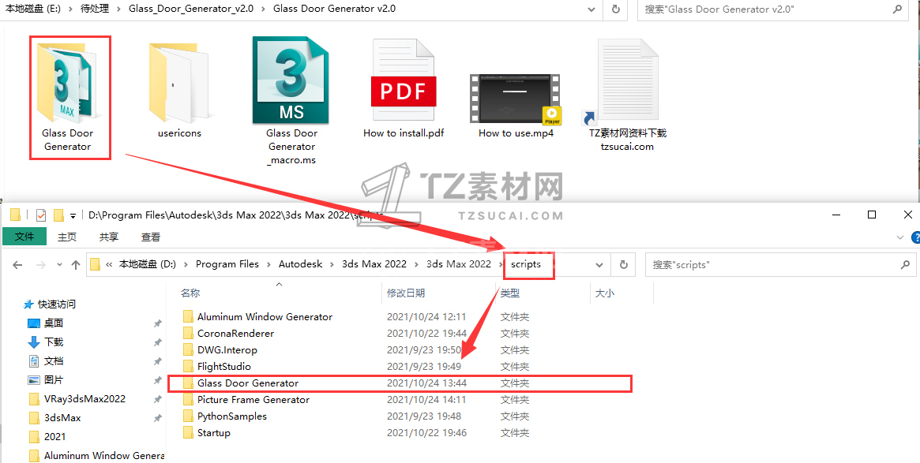Click 3ds Max 2022 second breadcrumb before scripts

click(458, 264)
